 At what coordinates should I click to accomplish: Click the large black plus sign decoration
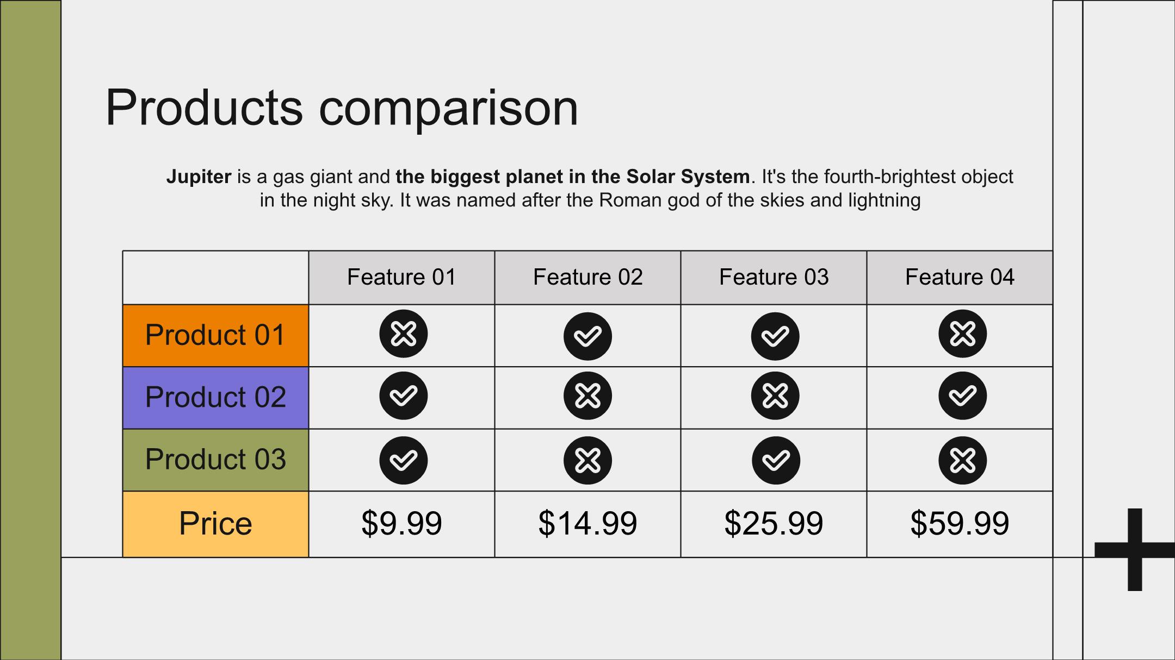click(1135, 549)
